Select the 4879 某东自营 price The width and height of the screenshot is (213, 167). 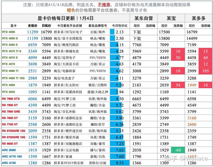click(x=137, y=57)
